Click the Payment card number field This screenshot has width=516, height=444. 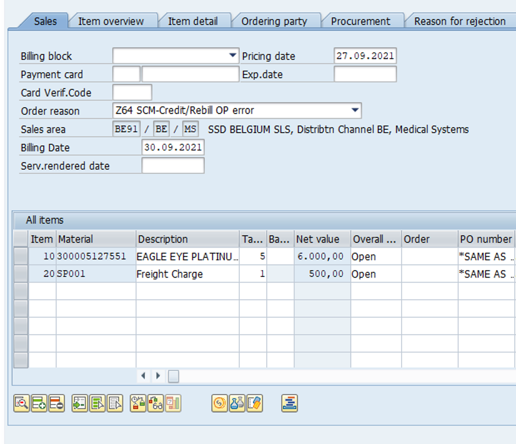coord(190,74)
